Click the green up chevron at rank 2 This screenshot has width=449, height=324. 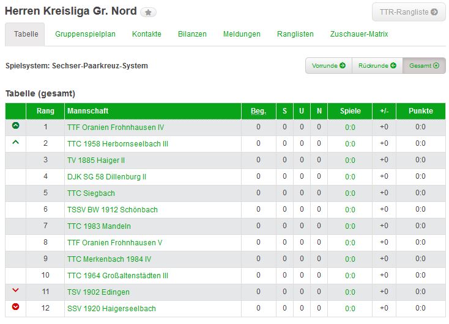[16, 142]
